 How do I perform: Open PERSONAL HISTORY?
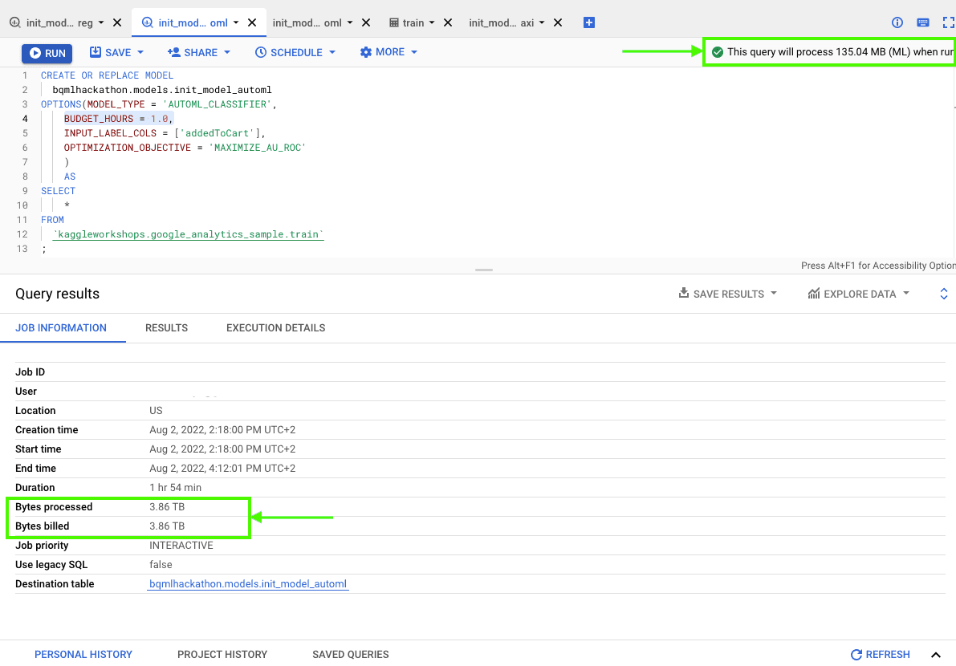[x=83, y=655]
